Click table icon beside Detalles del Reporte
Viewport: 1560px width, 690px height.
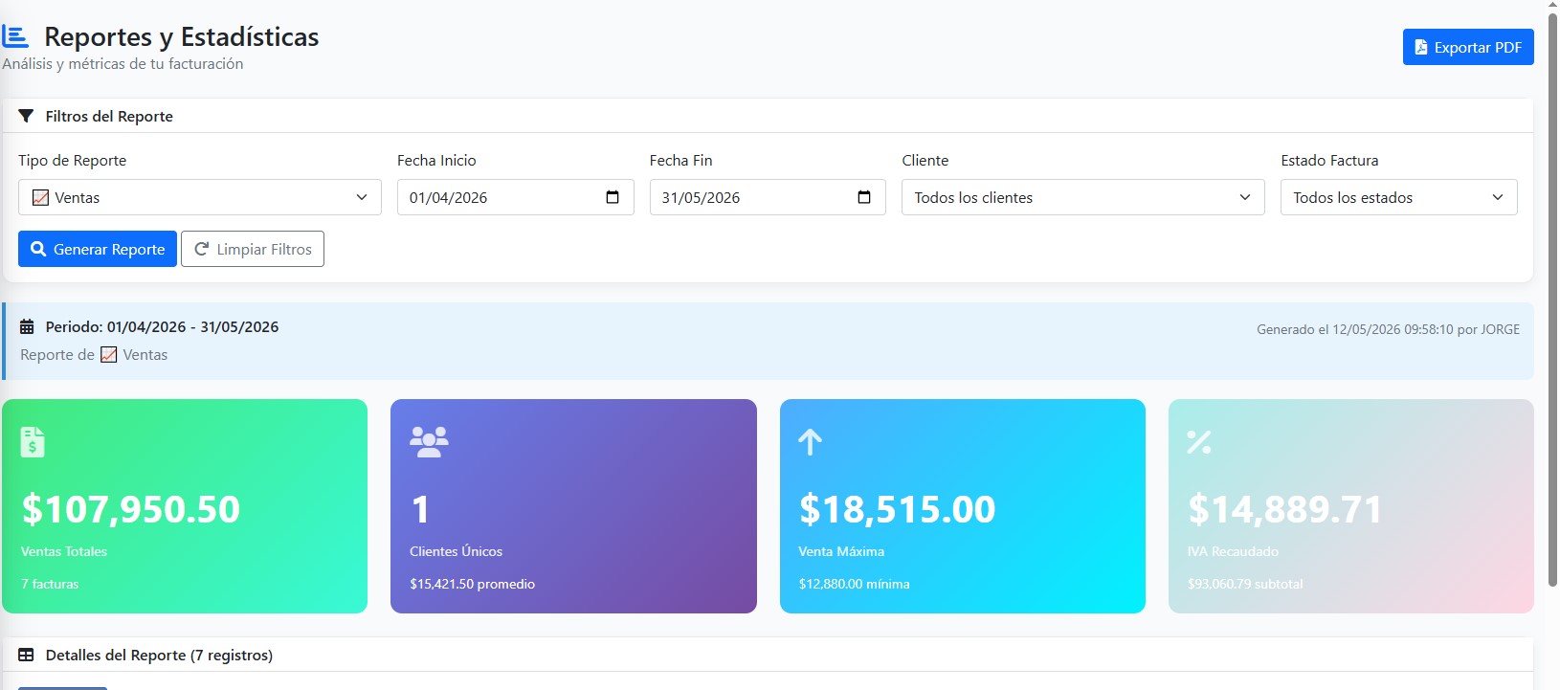tap(26, 656)
